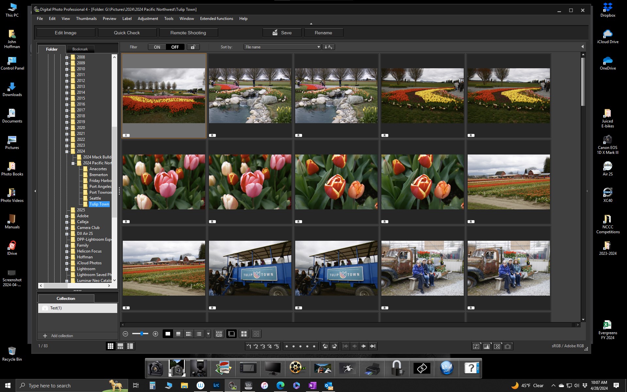The image size is (627, 392).
Task: Switch to the Bookmark tab
Action: coord(80,49)
